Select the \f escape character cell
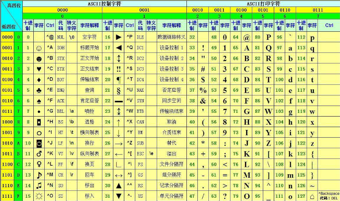The image size is (340, 201). pyautogui.click(x=72, y=164)
